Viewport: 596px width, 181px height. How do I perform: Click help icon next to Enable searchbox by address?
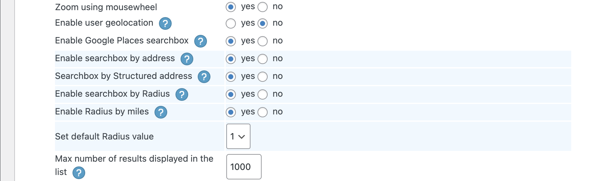[187, 59]
